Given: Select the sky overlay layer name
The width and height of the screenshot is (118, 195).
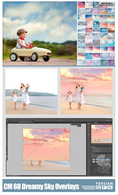Looking at the screenshot, I should click(x=97, y=160).
